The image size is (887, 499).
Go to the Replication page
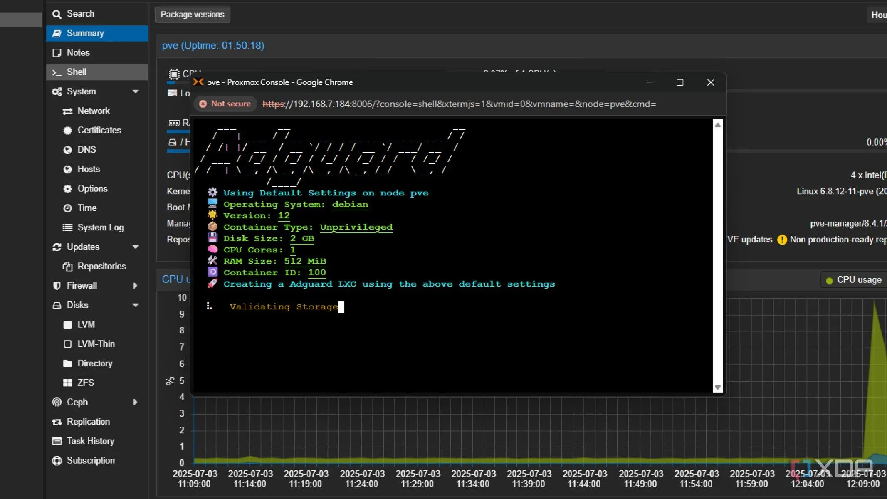97,422
